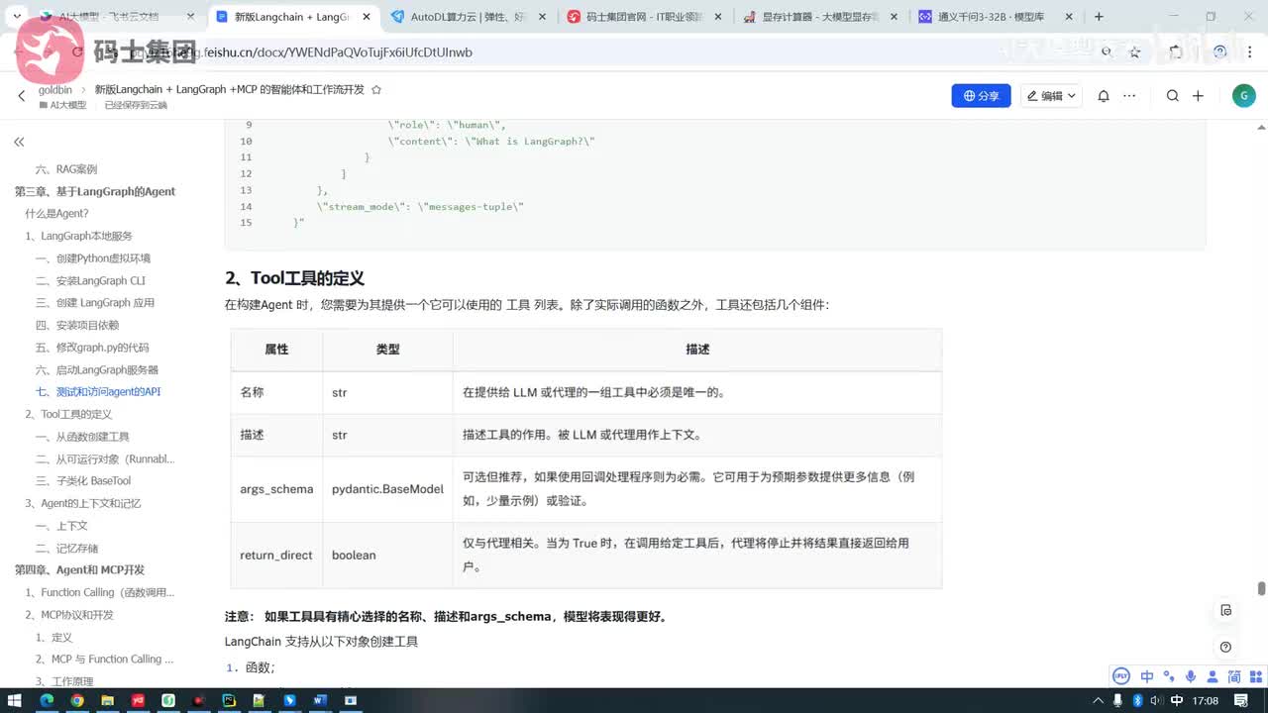Go to 第三章、基于LangGraph的Agent heading
The width and height of the screenshot is (1268, 713).
[95, 191]
